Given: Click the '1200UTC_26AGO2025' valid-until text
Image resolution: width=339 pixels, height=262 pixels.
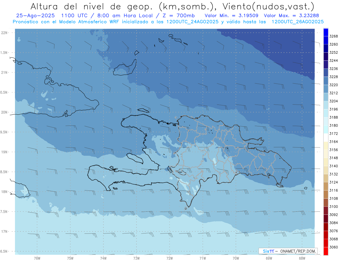Looking at the screenshot, I should coord(297,22).
